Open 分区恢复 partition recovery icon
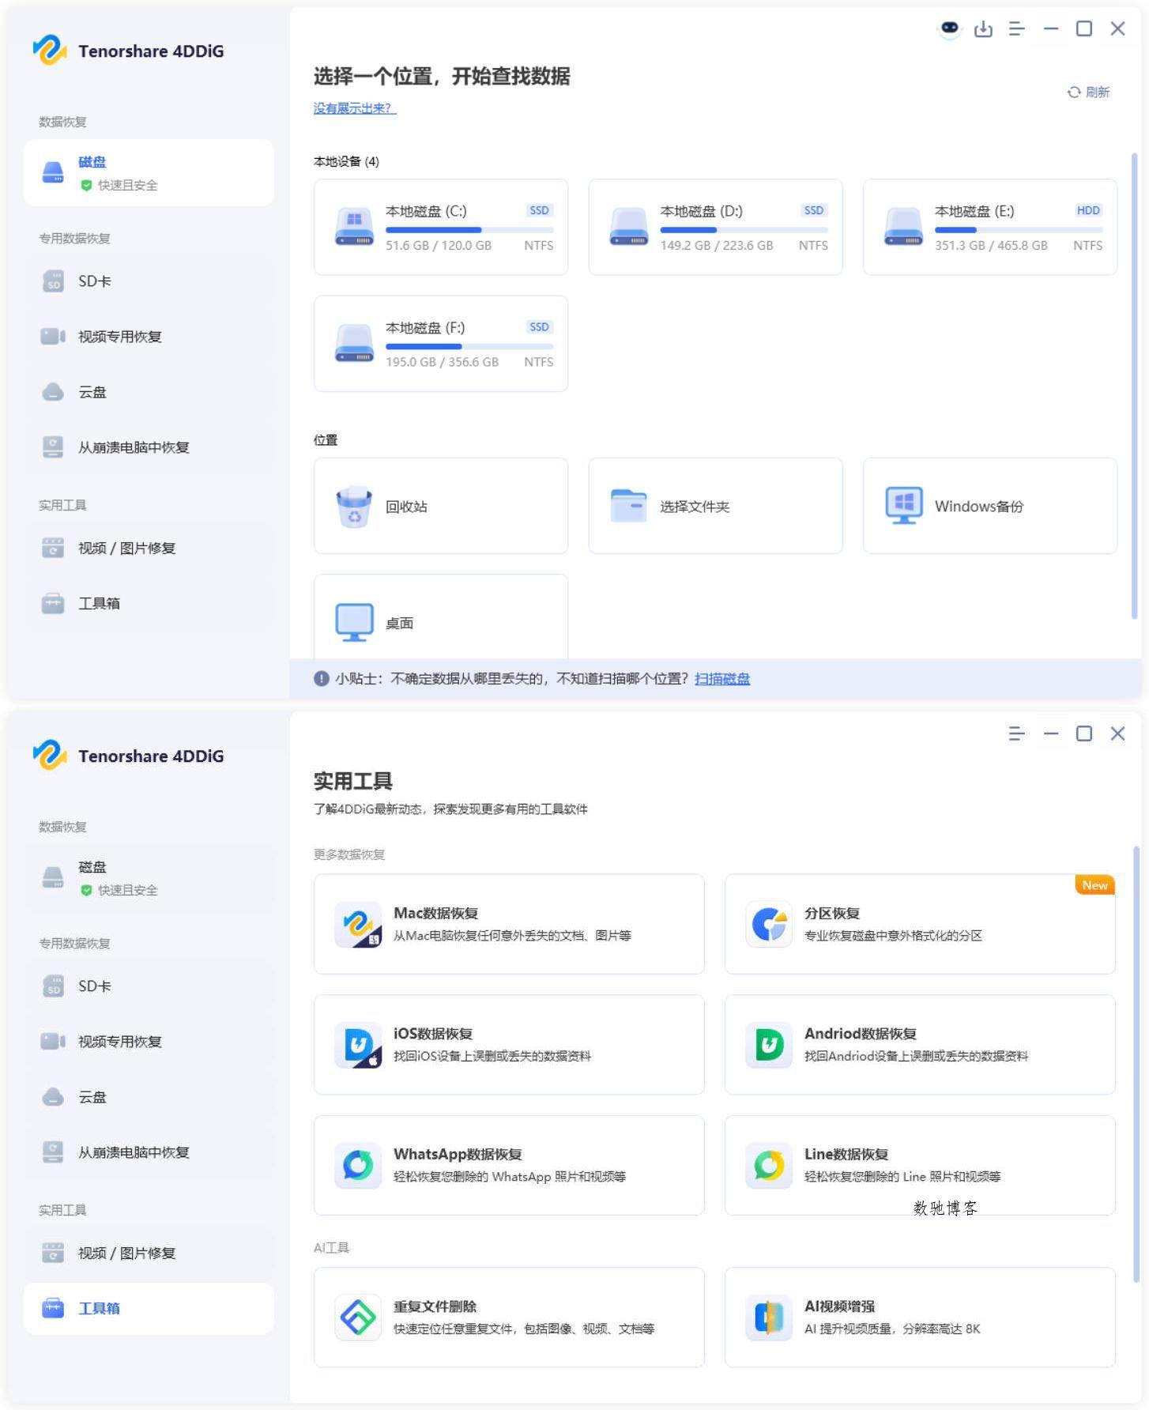1149x1410 pixels. 769,924
